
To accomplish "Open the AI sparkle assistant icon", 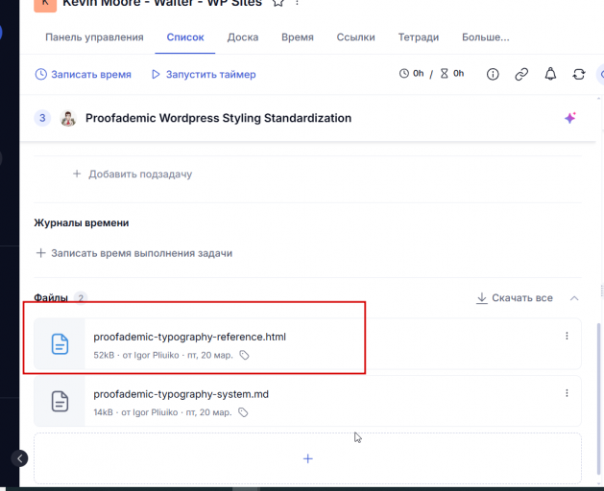I will click(570, 118).
